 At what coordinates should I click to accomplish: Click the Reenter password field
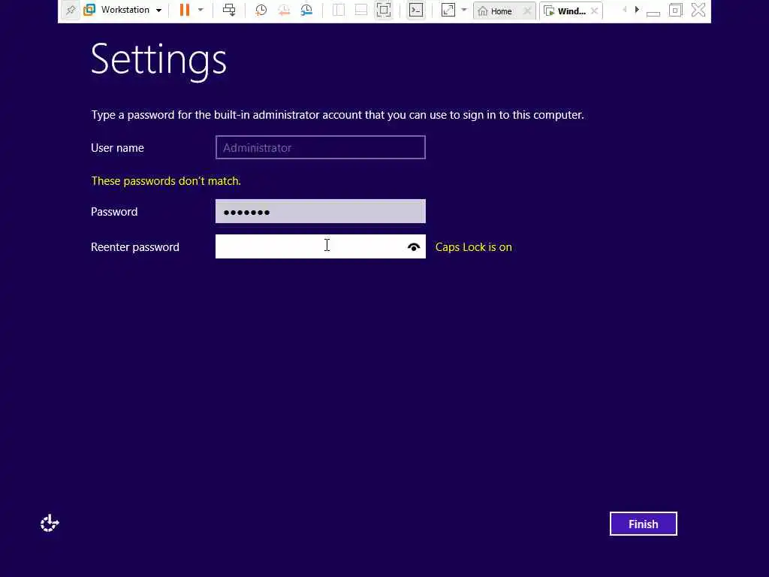320,246
